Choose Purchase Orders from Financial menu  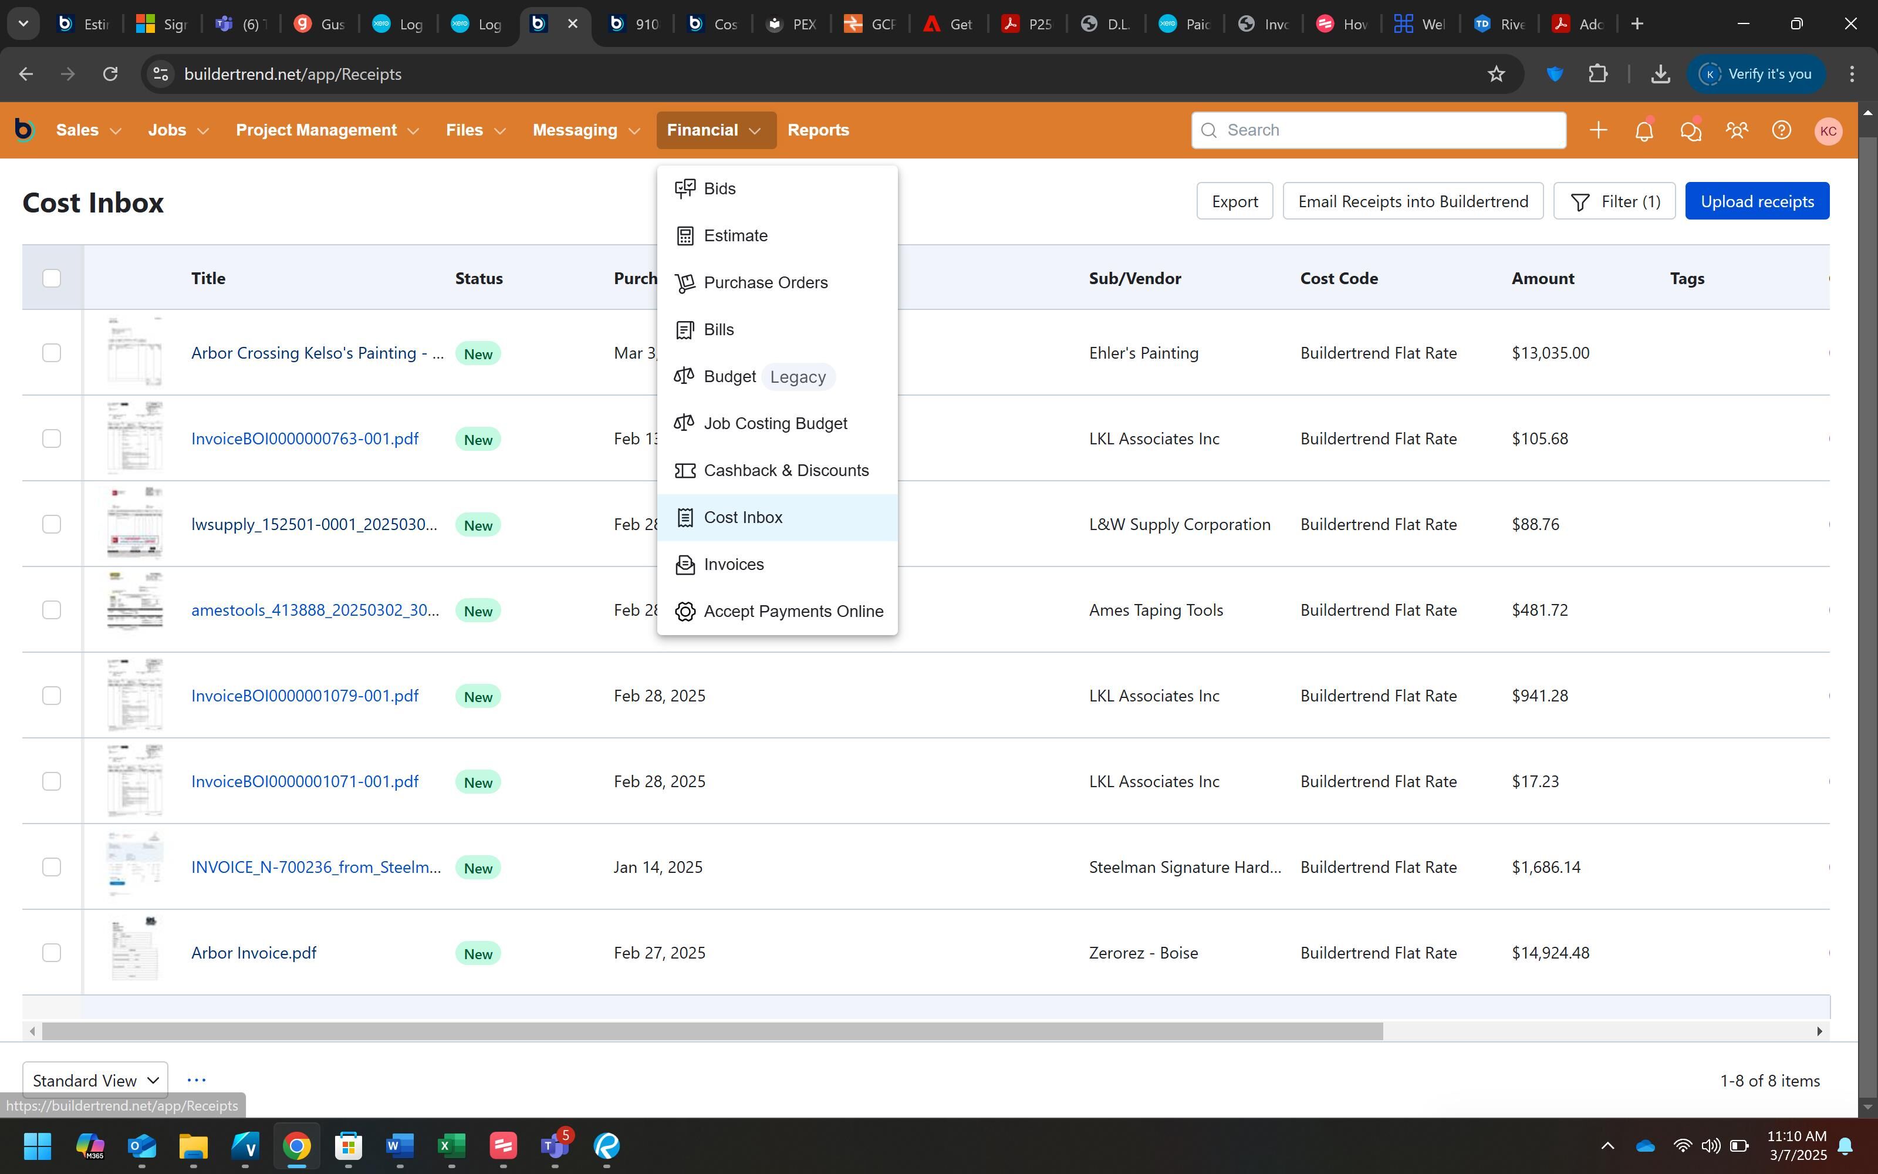click(x=765, y=282)
